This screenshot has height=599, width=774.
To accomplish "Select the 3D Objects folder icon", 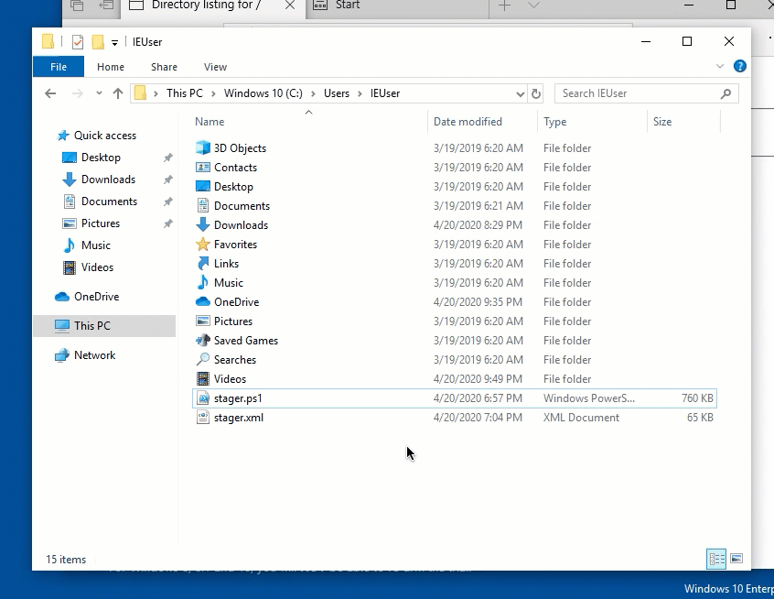I will tap(203, 147).
